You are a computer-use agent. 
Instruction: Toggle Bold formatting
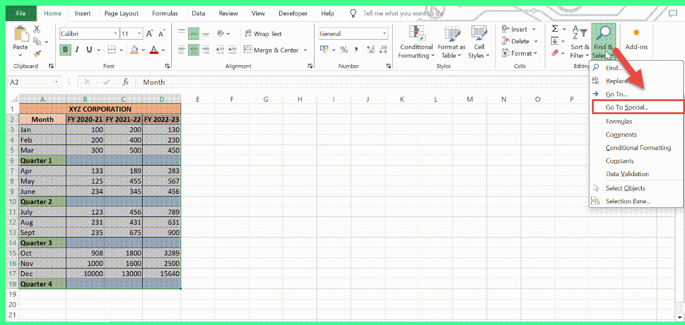(66, 50)
